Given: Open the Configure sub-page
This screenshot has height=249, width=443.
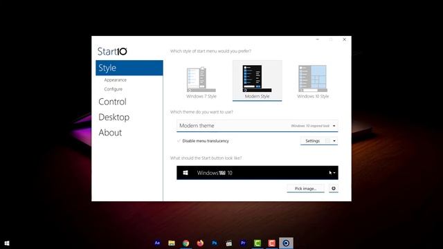Looking at the screenshot, I should pyautogui.click(x=114, y=89).
